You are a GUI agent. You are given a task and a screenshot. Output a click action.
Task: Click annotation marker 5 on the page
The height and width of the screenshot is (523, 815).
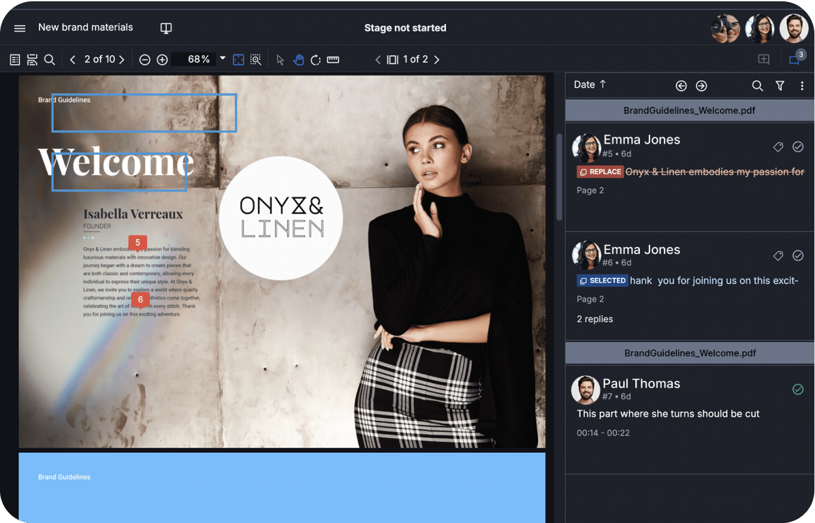coord(138,243)
